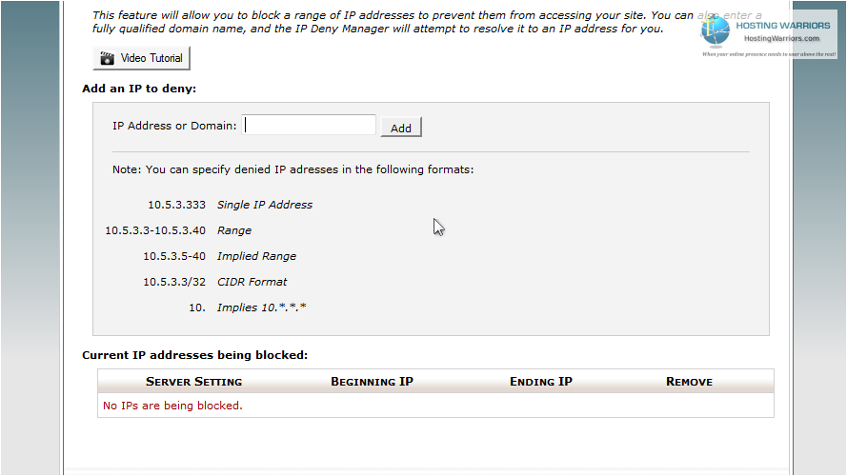Click the Server Setting column header
Screen dimensions: 847x476
click(193, 382)
